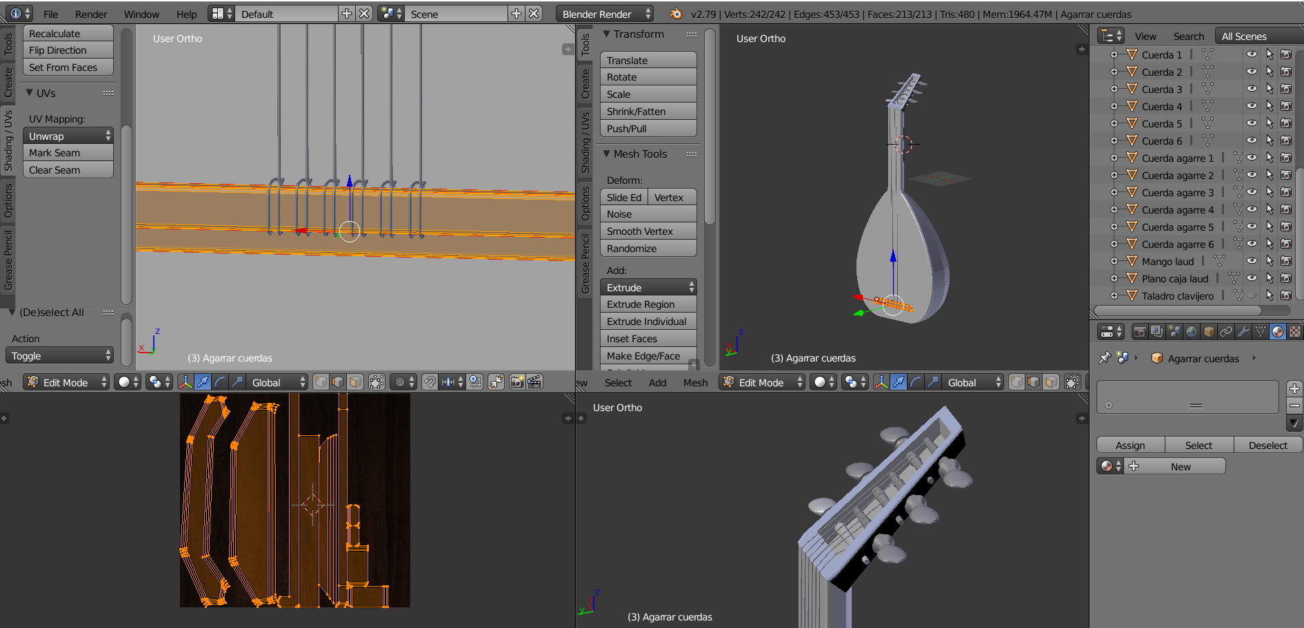Open the Blender Render engine dropdown

[604, 14]
